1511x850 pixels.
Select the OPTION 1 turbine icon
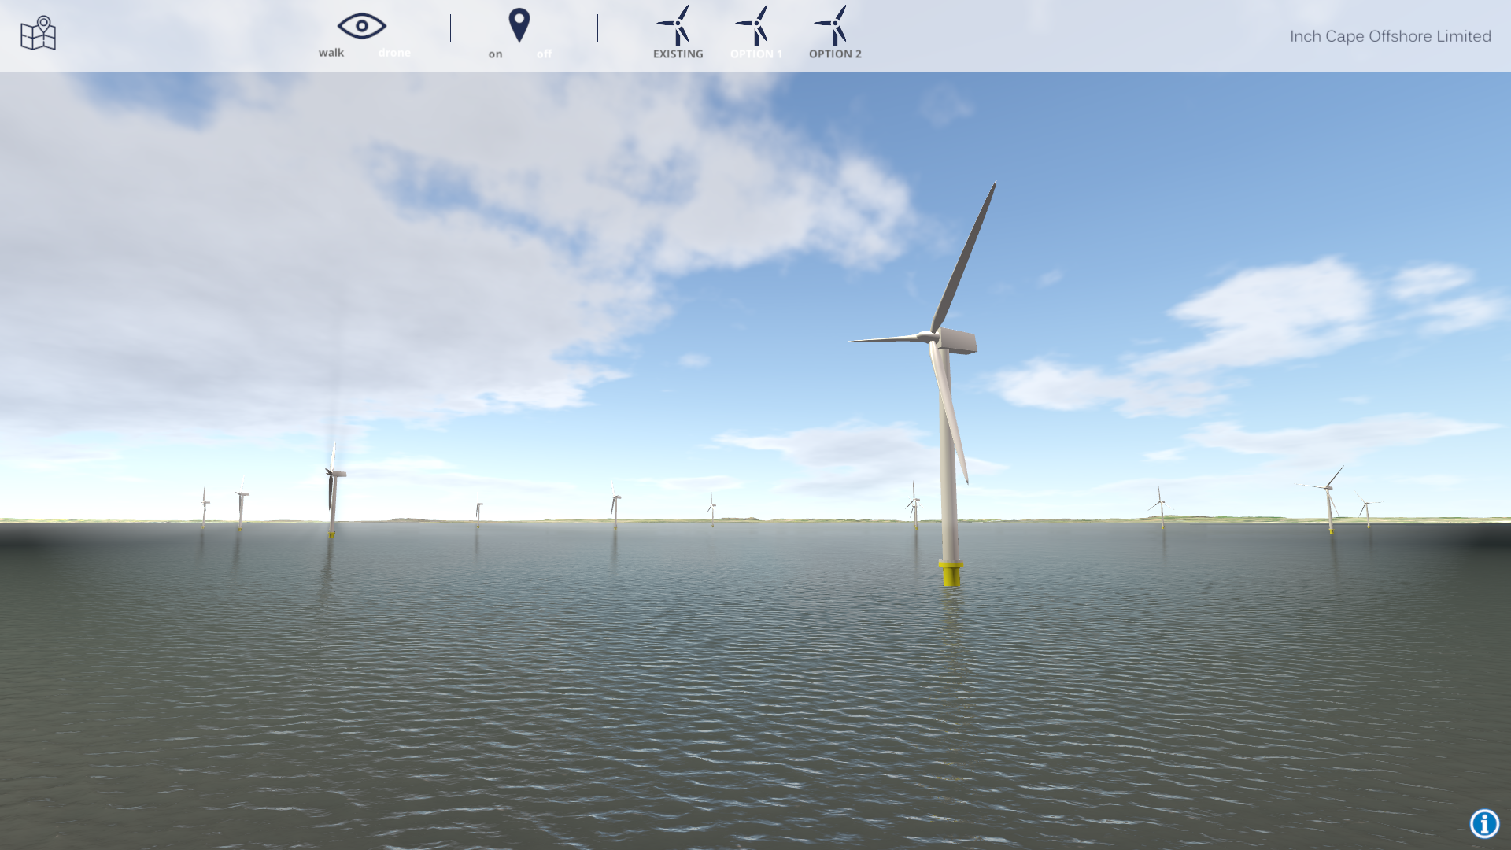click(755, 25)
